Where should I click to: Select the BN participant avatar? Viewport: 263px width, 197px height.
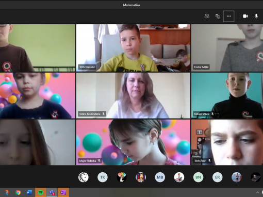(x=198, y=177)
